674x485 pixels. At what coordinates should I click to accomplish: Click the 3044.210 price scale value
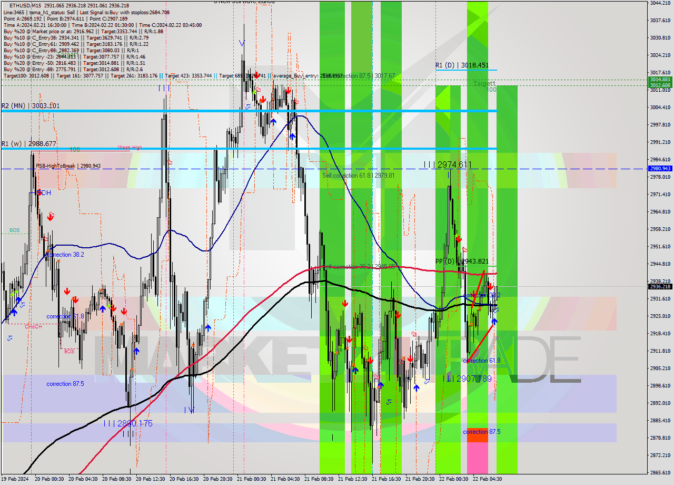tap(660, 3)
